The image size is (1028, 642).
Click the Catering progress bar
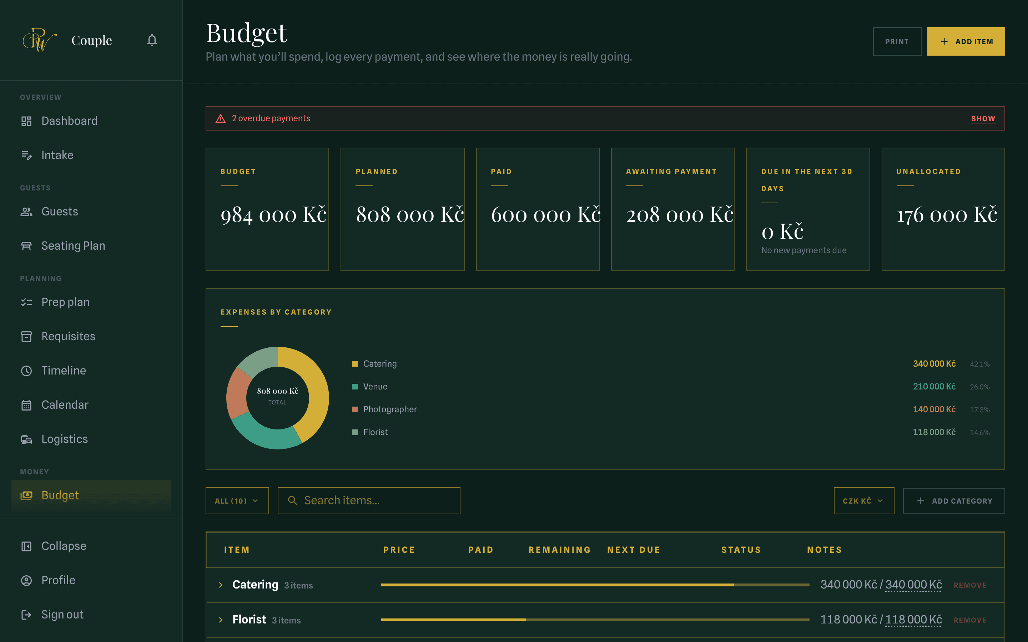tap(595, 585)
